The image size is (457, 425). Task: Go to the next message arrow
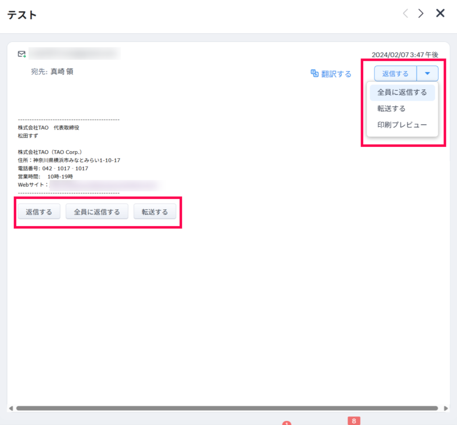click(421, 14)
